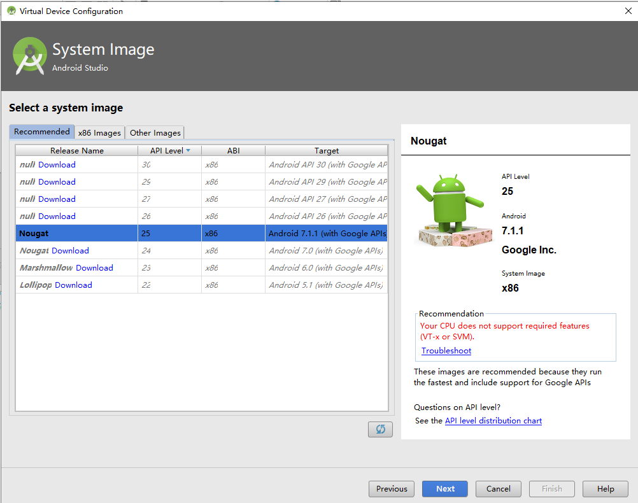Click the API level 23 cell

(x=169, y=268)
